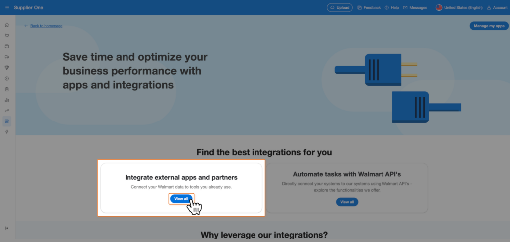This screenshot has width=510, height=242.
Task: Open Feedback in the top bar
Action: pos(369,8)
